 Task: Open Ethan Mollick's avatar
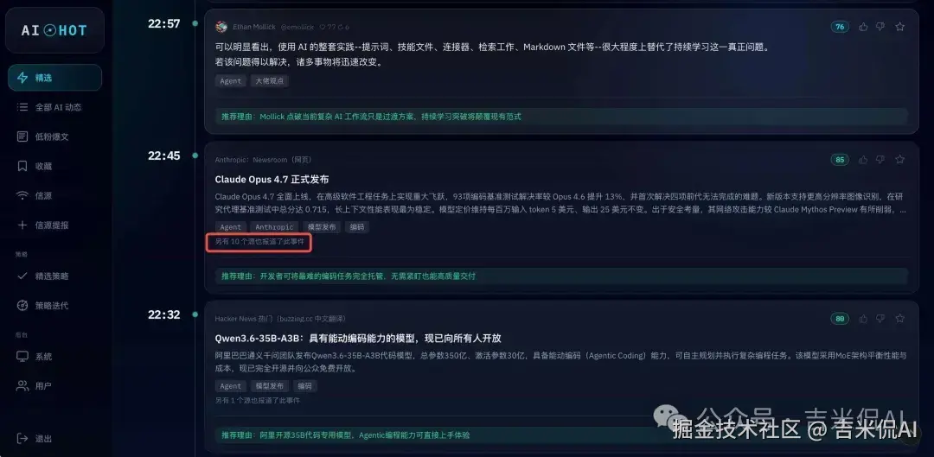point(221,27)
